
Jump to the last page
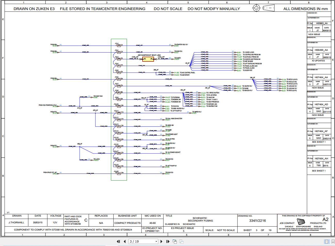168,241
